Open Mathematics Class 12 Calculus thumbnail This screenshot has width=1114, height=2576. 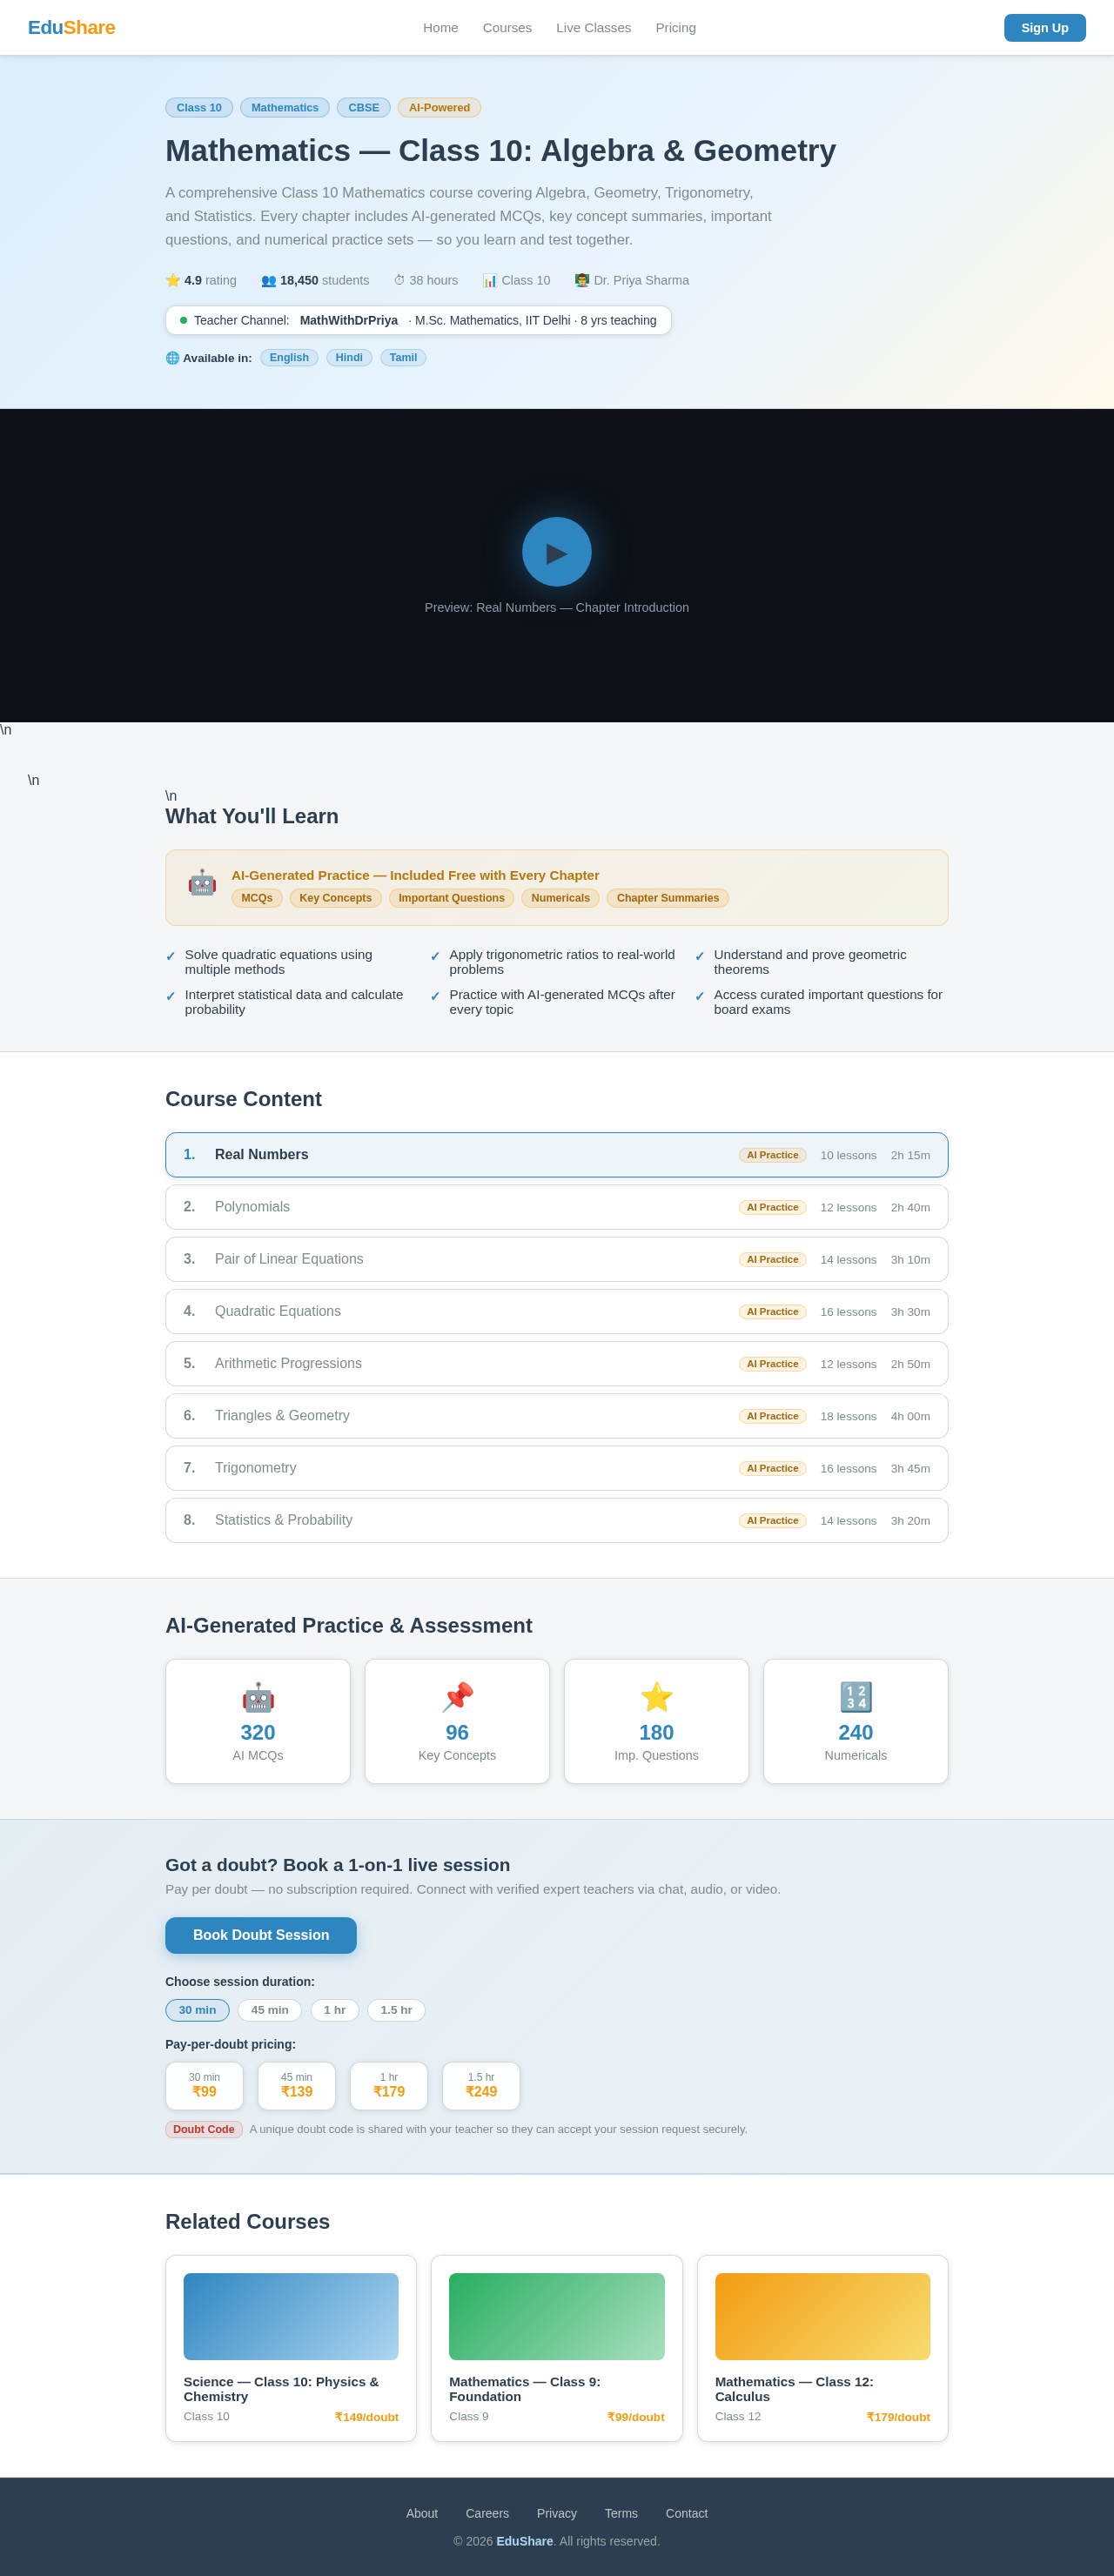[x=822, y=2316]
